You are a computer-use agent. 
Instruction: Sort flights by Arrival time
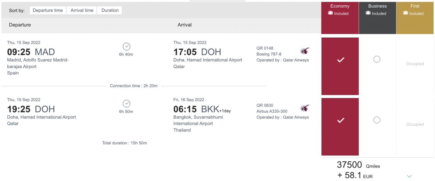[x=82, y=10]
